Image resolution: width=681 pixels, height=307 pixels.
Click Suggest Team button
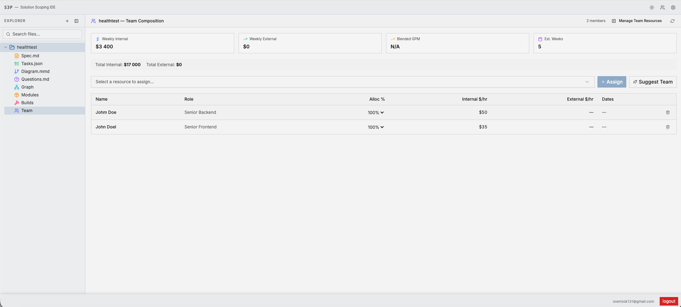[653, 82]
